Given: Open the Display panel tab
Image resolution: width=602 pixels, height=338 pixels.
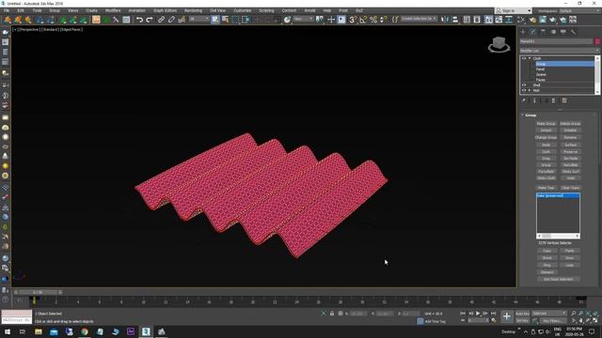Looking at the screenshot, I should tap(563, 32).
